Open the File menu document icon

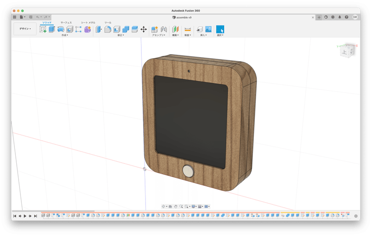pyautogui.click(x=21, y=17)
